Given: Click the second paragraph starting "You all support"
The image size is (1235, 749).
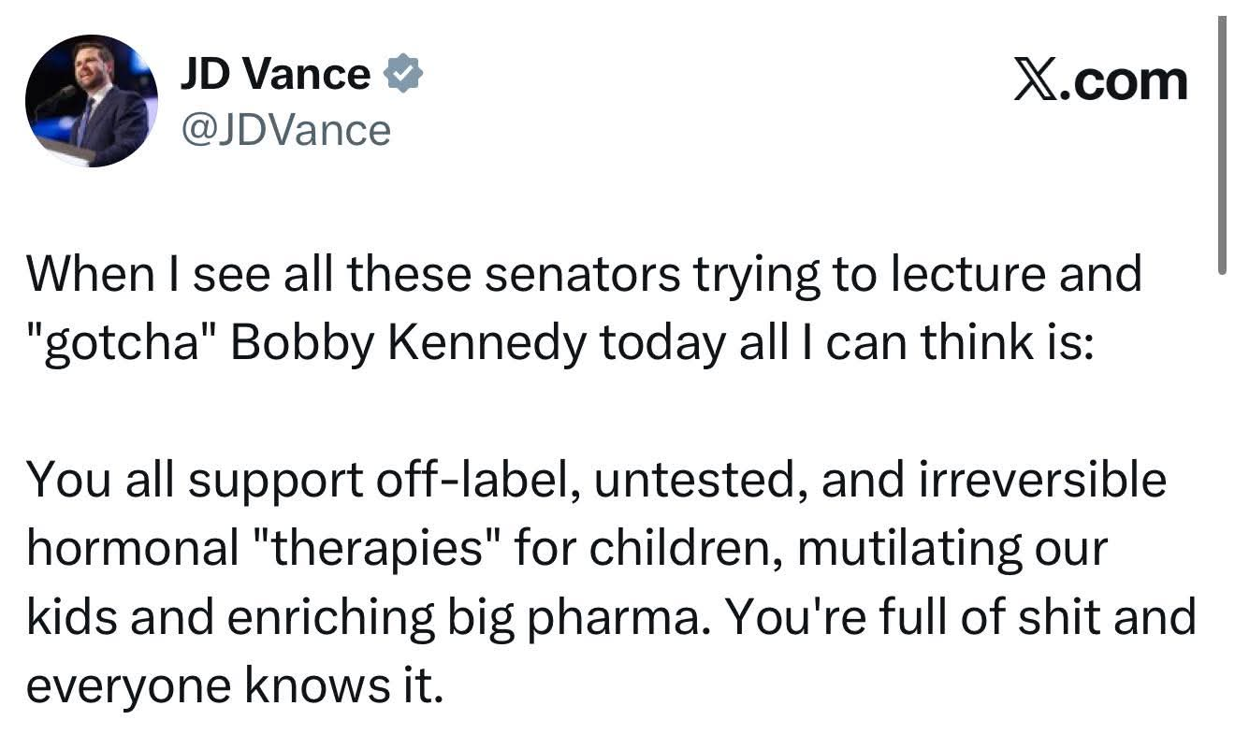Looking at the screenshot, I should pos(608,583).
